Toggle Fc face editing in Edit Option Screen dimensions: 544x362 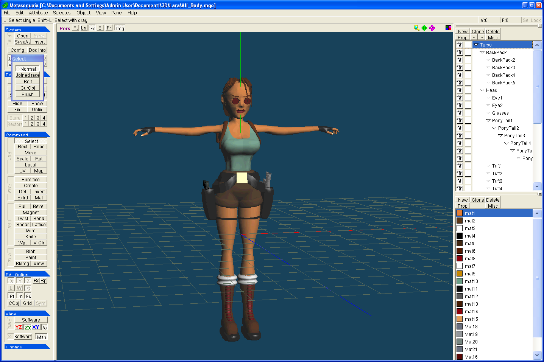(28, 296)
